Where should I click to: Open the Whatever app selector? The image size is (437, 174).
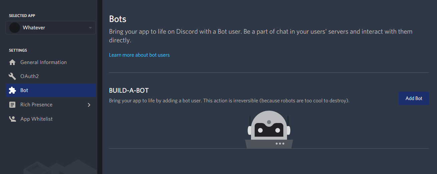[50, 28]
